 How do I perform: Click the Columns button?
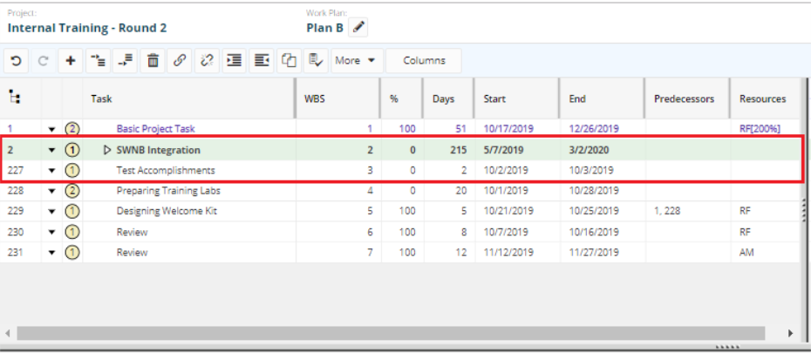424,61
